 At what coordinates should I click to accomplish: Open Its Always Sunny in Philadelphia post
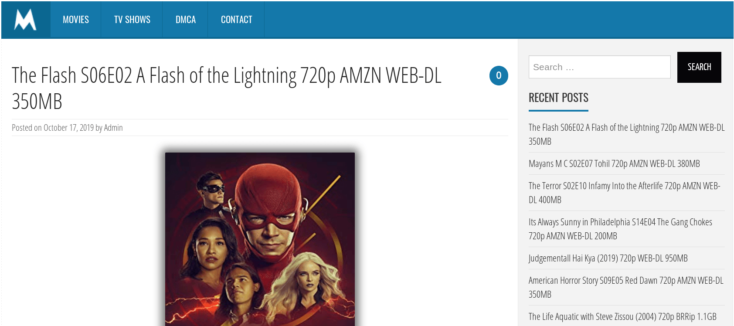pos(620,229)
